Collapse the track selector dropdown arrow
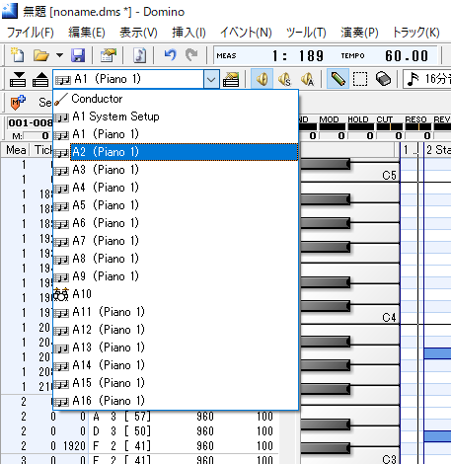Viewport: 451px width, 464px height. 211,79
